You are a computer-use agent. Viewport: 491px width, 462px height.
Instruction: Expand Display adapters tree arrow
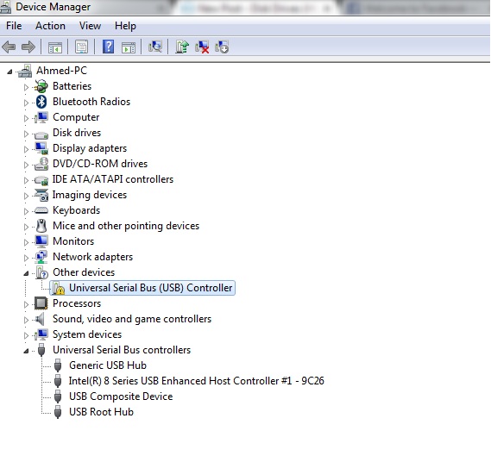click(x=26, y=149)
